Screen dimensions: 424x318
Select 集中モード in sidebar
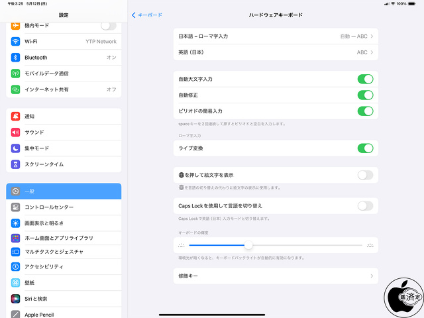coord(64,148)
